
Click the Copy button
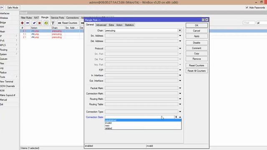pos(196,53)
